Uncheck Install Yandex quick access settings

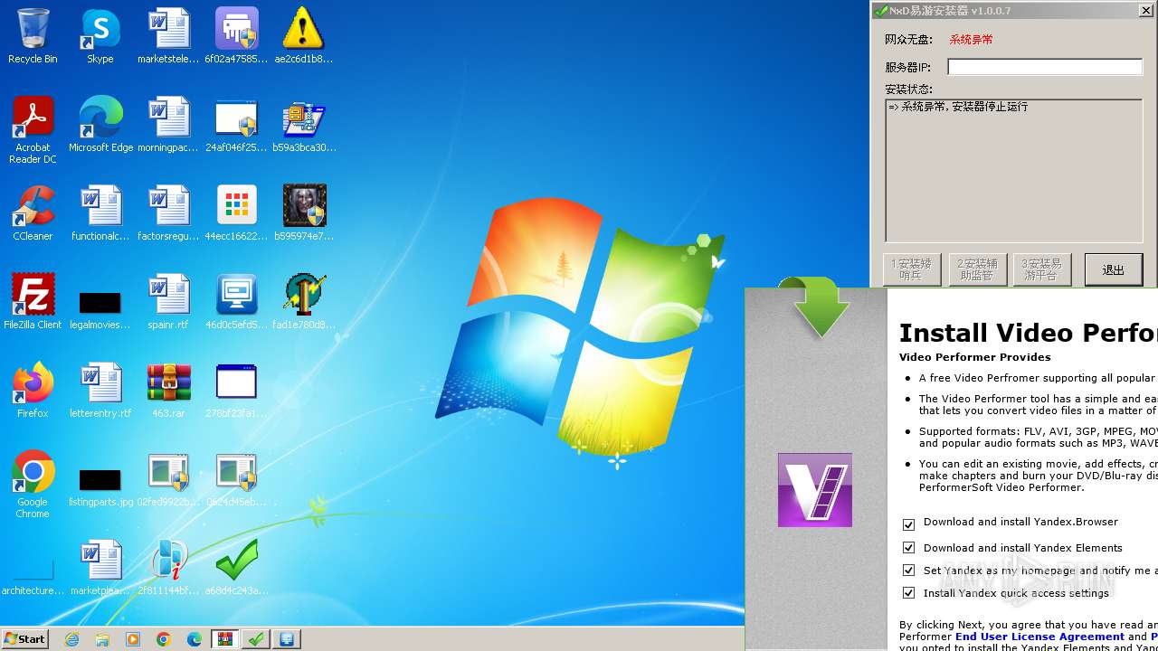pyautogui.click(x=908, y=593)
